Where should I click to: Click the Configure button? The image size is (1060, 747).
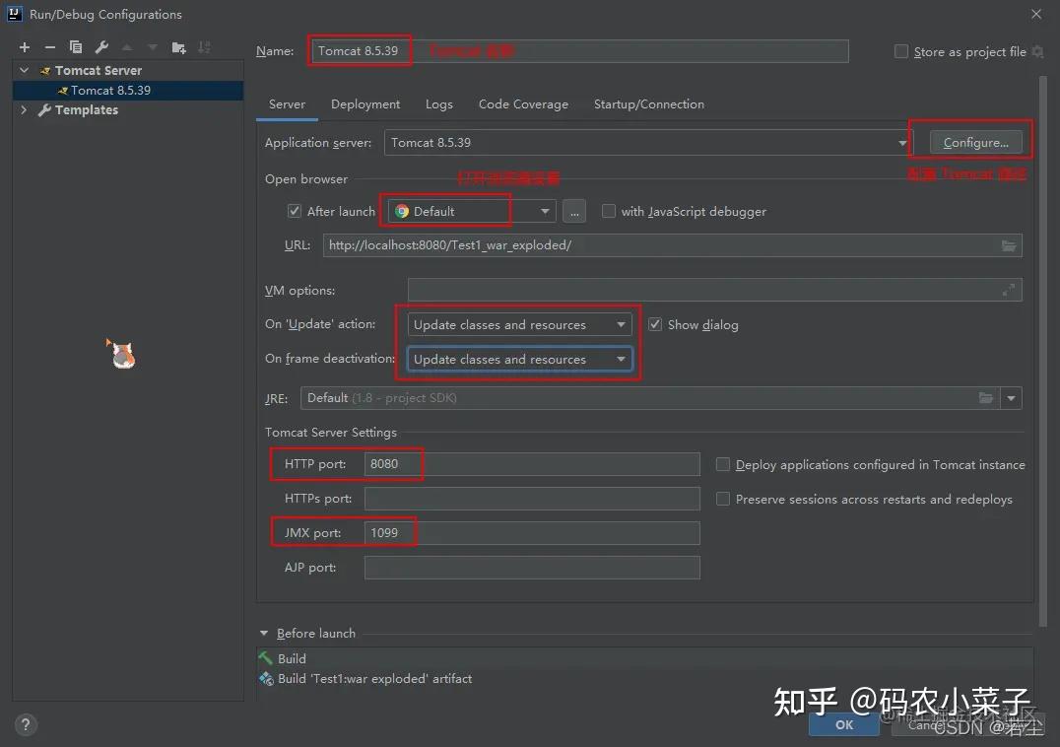click(x=976, y=142)
